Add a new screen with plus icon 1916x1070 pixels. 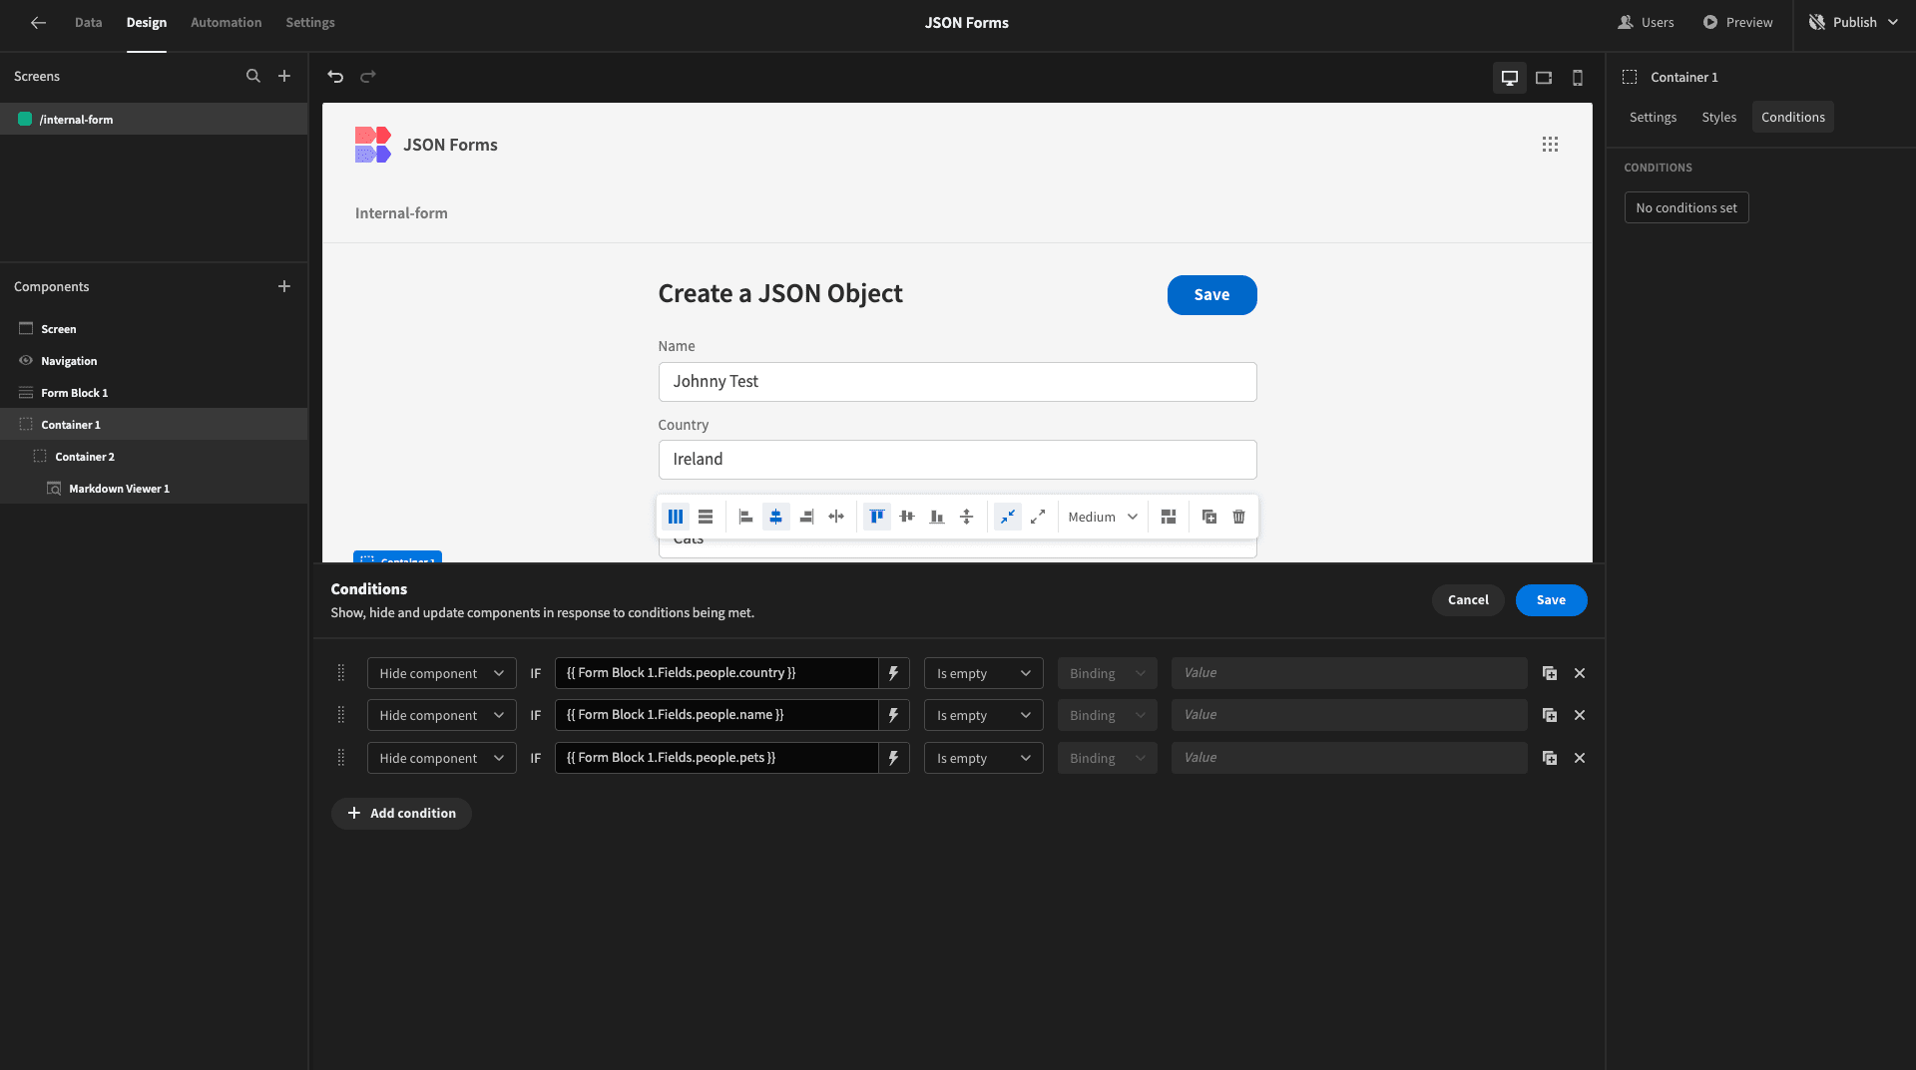coord(284,76)
